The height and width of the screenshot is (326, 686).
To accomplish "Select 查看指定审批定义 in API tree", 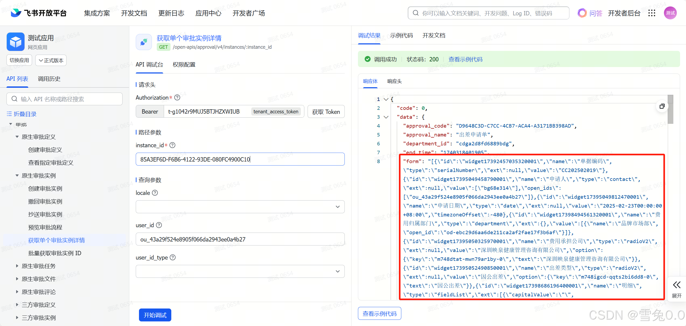I will point(51,163).
